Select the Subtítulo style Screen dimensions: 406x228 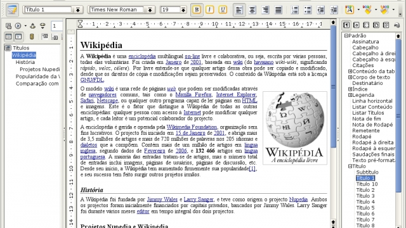tap(367, 172)
